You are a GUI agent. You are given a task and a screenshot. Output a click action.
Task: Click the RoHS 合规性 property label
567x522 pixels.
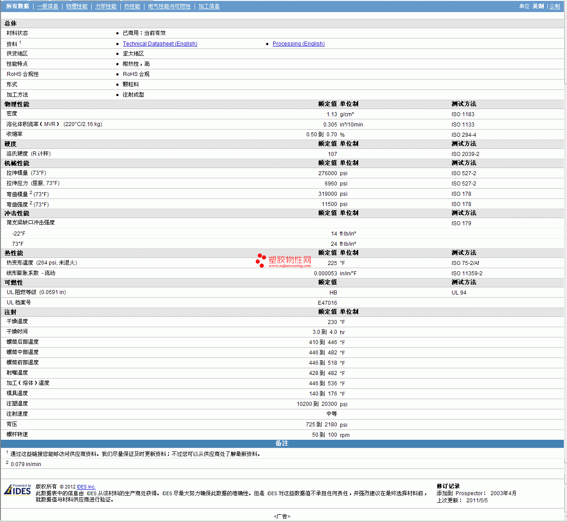(22, 74)
